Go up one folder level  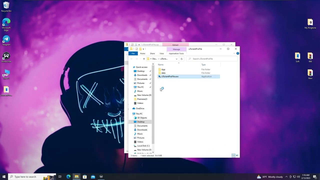pyautogui.click(x=144, y=59)
